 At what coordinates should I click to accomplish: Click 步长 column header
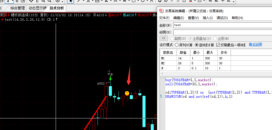coord(224,52)
